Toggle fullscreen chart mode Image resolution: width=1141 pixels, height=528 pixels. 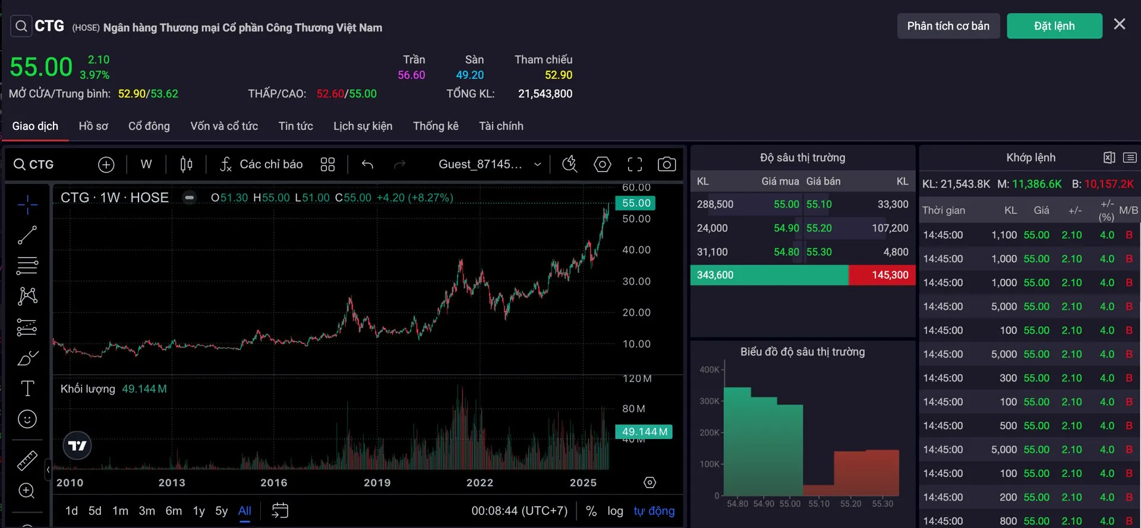635,164
